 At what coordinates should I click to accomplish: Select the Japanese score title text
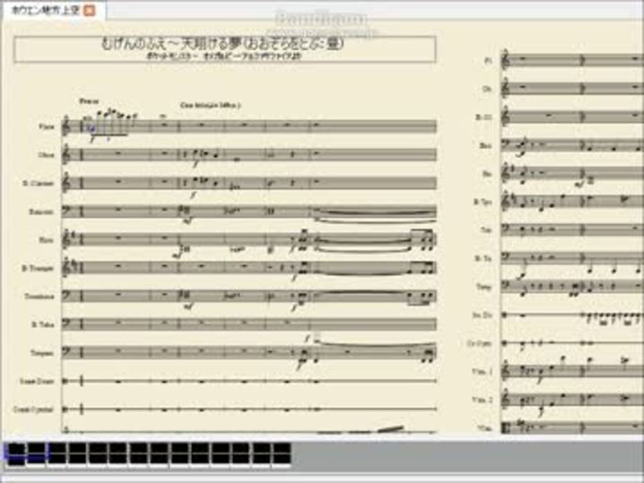222,44
